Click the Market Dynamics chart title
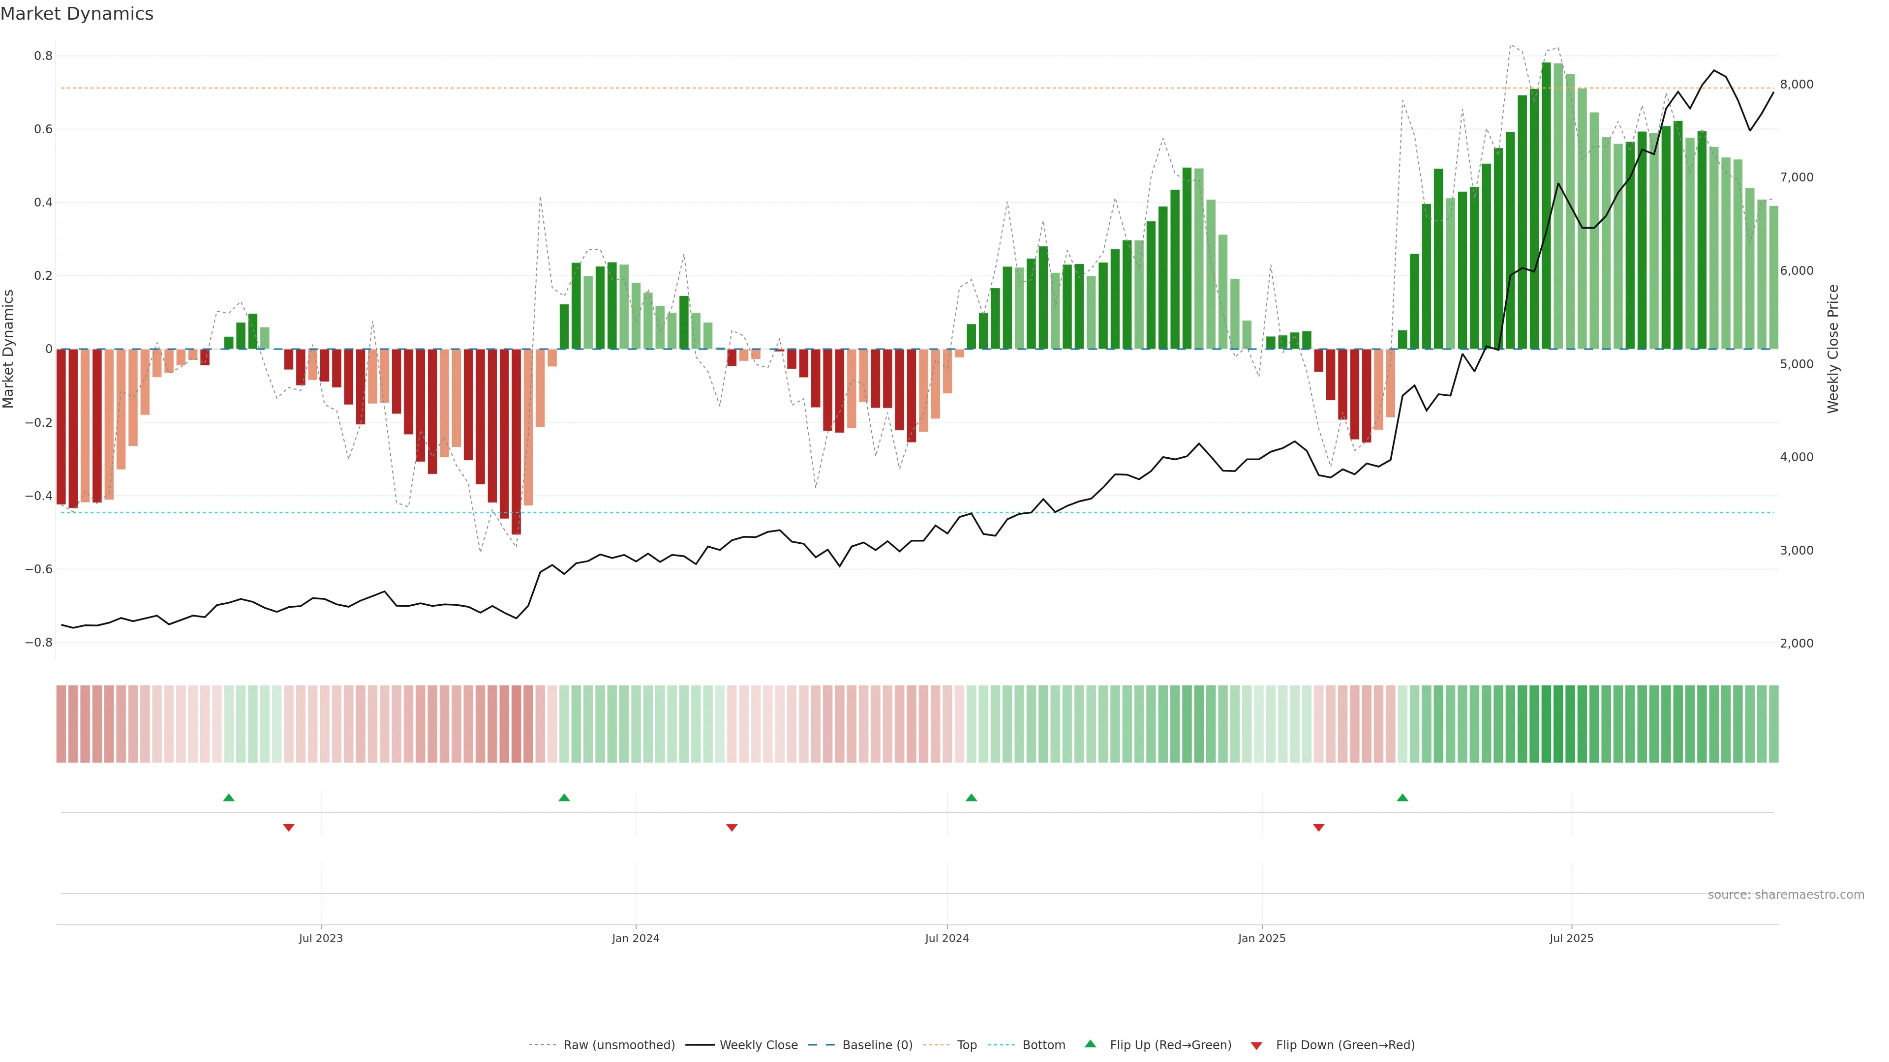1889x1062 pixels. pos(77,14)
